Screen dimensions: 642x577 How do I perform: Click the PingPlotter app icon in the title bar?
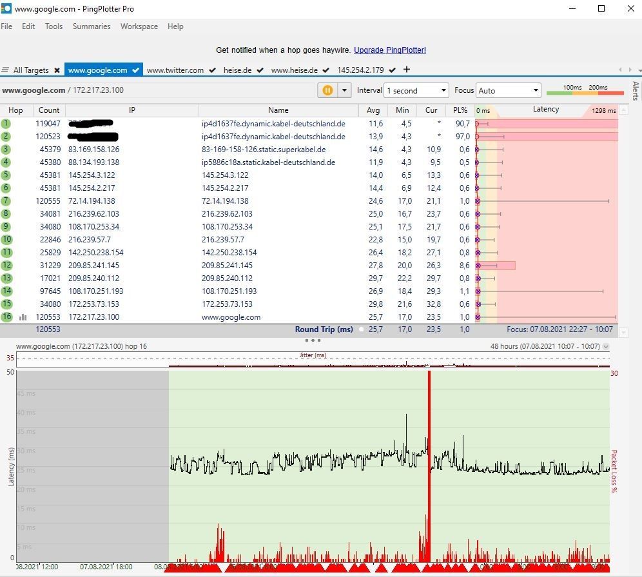(x=6, y=8)
